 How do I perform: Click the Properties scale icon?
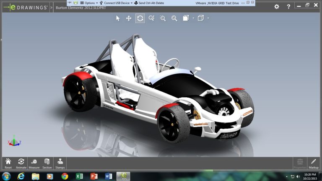(300, 163)
